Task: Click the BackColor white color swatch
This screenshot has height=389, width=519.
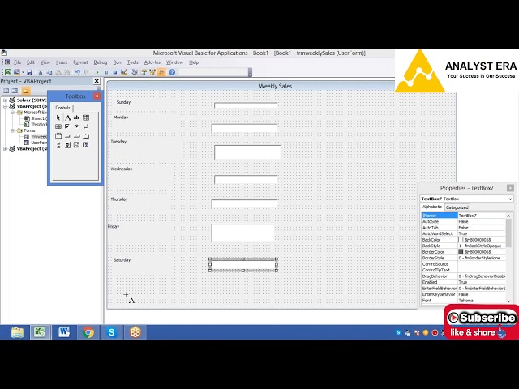Action: click(x=461, y=240)
